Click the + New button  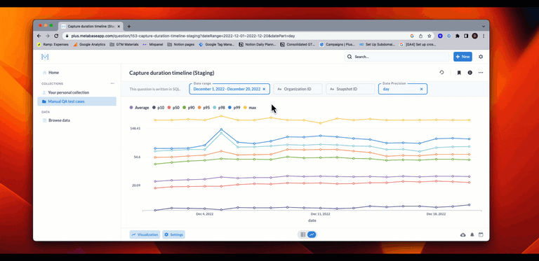click(x=463, y=57)
